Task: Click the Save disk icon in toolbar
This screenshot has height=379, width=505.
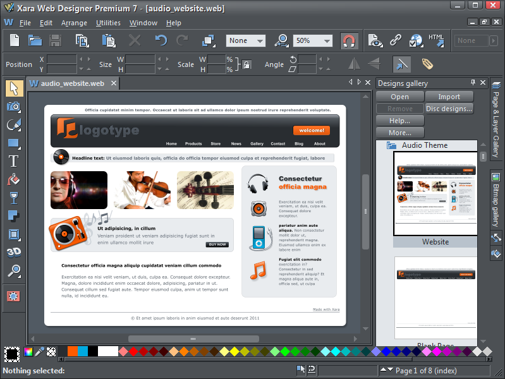Action: pyautogui.click(x=55, y=40)
